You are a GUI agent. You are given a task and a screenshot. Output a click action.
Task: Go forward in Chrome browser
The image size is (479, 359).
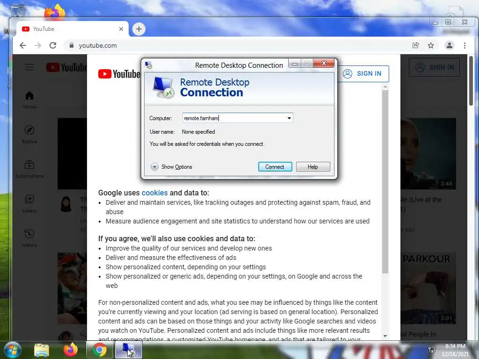pyautogui.click(x=38, y=45)
